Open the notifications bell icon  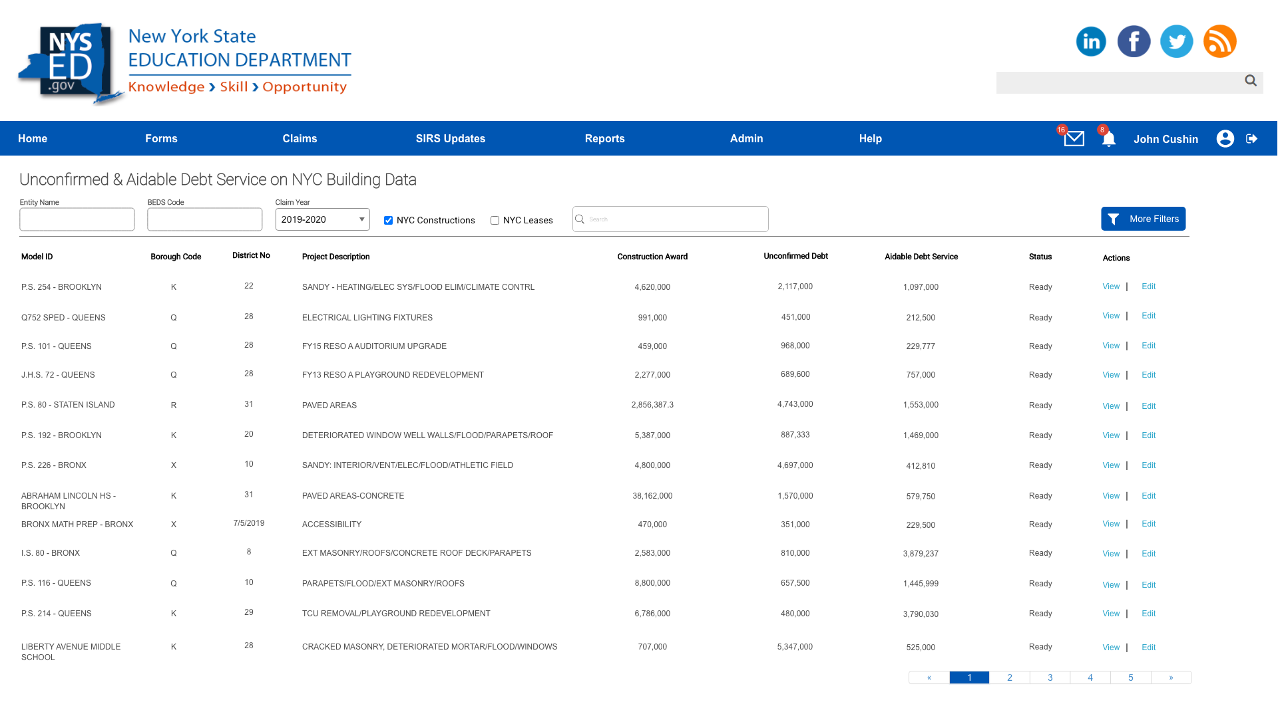point(1108,139)
